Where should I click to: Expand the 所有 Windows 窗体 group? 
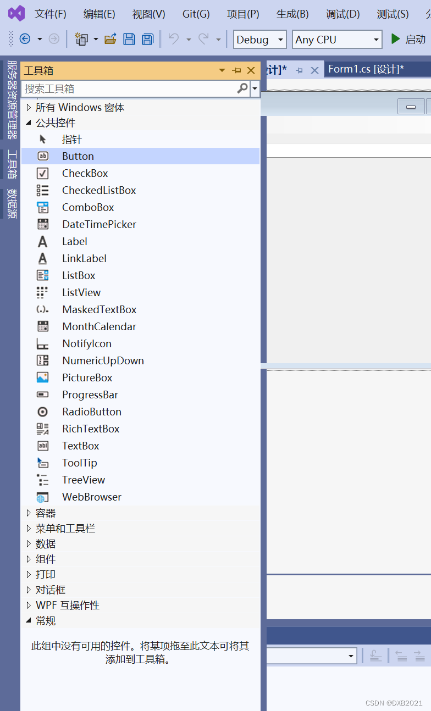[29, 108]
